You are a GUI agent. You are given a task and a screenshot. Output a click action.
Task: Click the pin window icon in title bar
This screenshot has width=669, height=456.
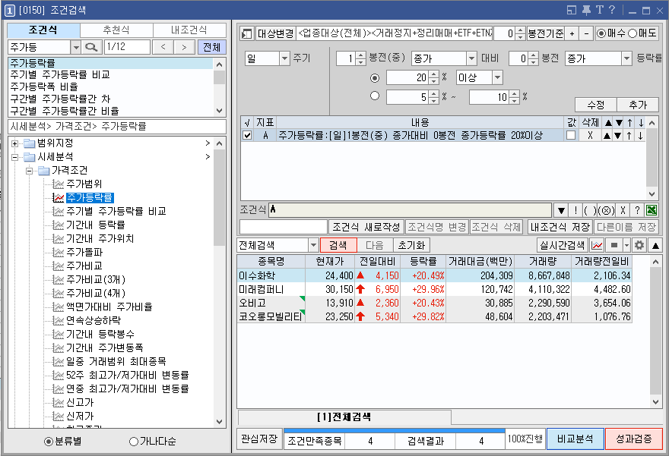click(x=586, y=10)
